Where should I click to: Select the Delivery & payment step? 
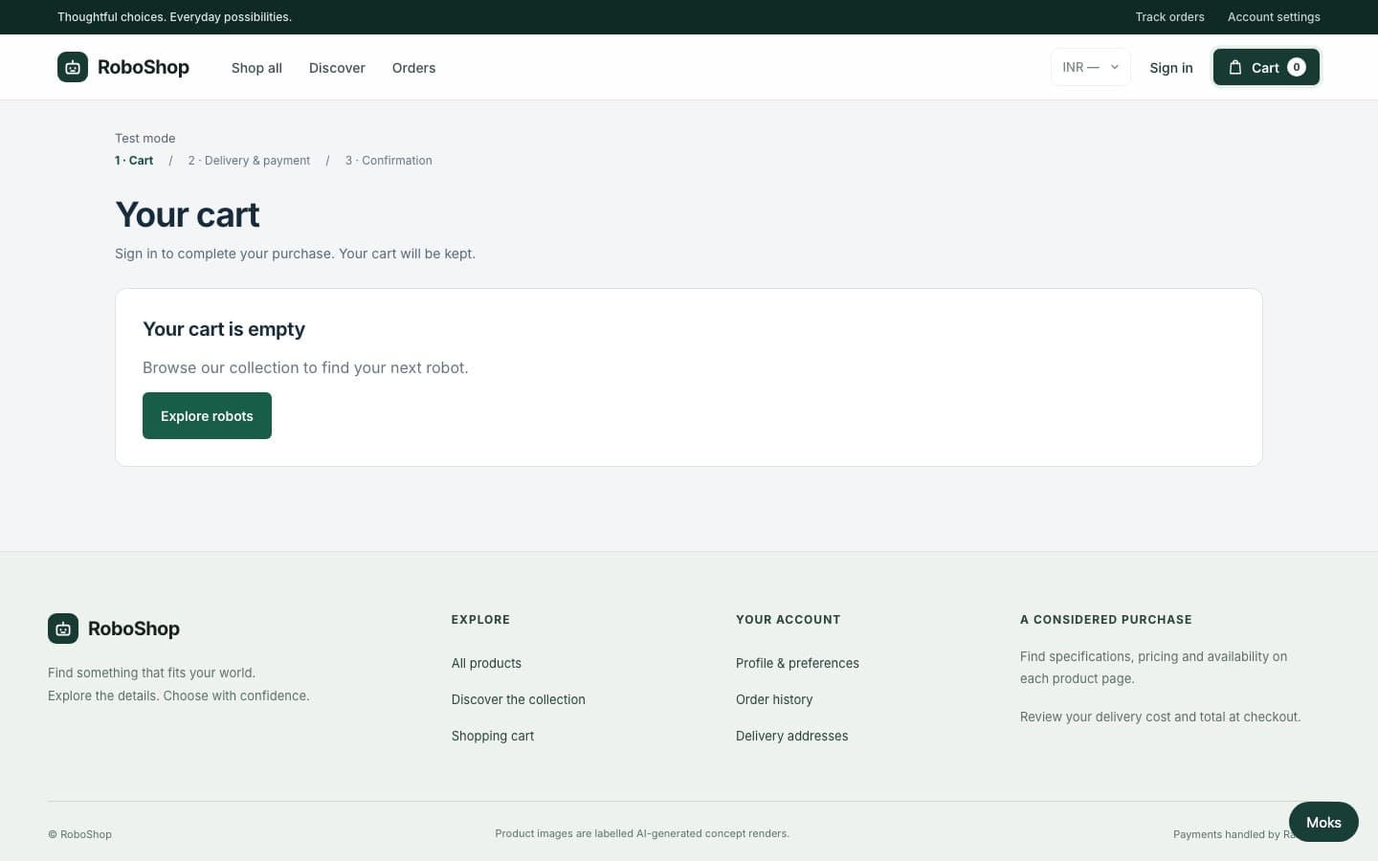click(249, 161)
